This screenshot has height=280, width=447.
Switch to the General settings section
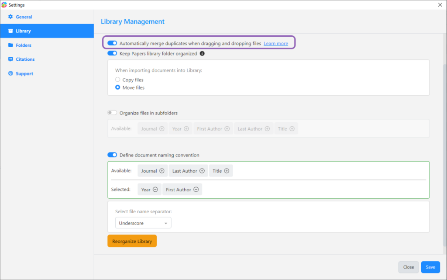(x=10, y=17)
